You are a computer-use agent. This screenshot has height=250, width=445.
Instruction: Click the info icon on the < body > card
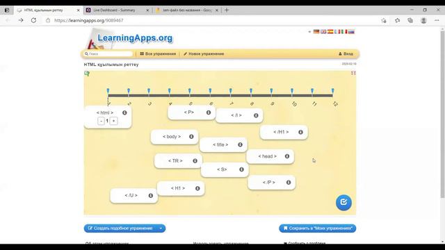coord(191,137)
